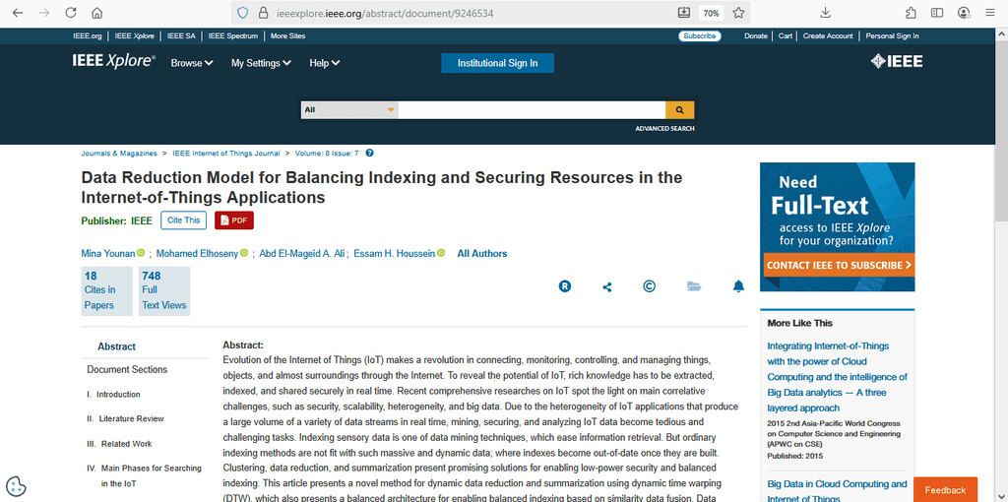
Task: Select the Abstract tab in sidebar
Action: pos(116,346)
